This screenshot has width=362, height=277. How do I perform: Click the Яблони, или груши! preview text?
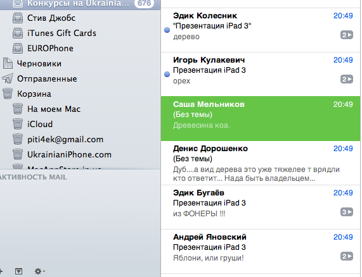point(208,258)
